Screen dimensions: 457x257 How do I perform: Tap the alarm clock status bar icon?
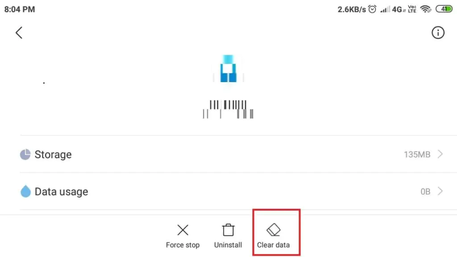pos(372,9)
